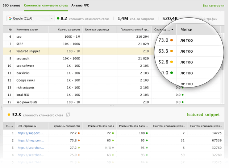The image size is (229, 168).
Task: Open the https://moz.com... URL link
Action: point(31,140)
